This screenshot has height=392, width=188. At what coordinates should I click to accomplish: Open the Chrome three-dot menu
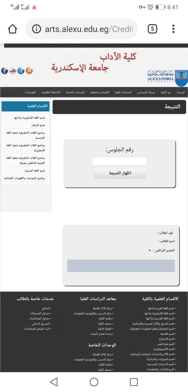[x=173, y=29]
